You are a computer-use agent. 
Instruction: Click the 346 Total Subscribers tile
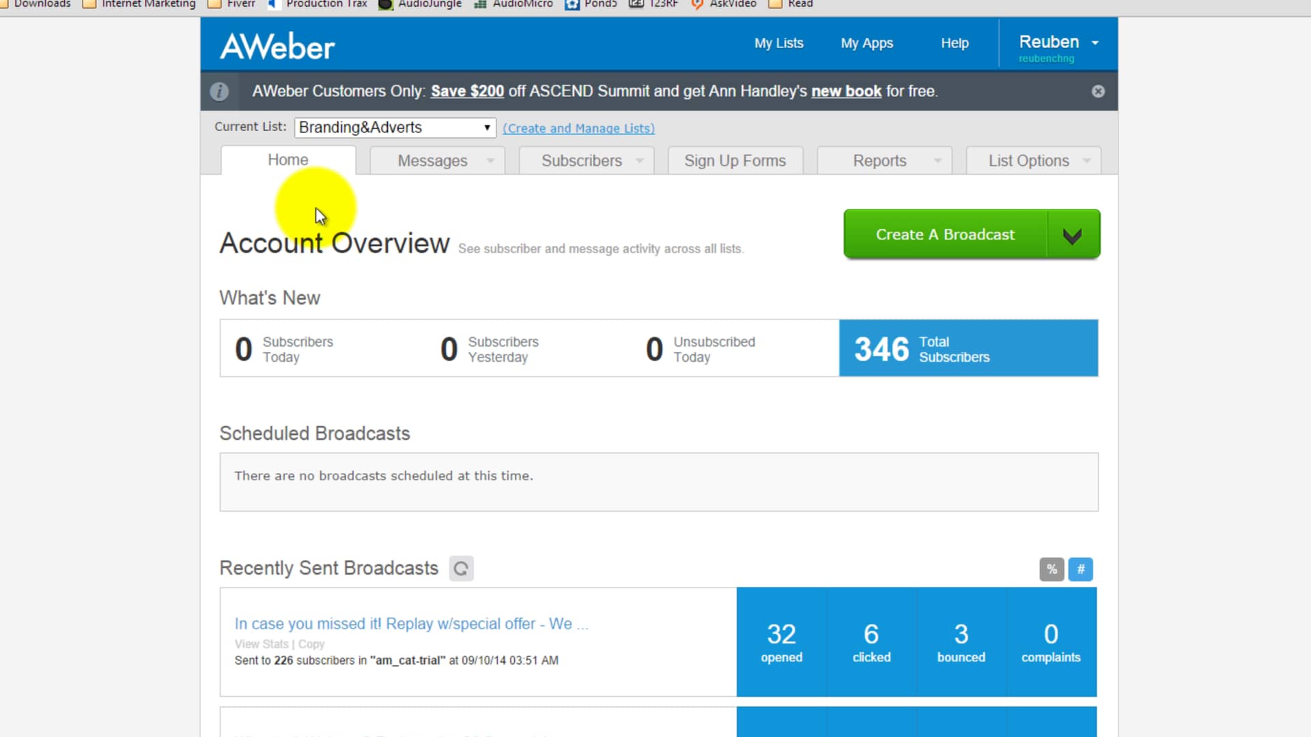[968, 349]
